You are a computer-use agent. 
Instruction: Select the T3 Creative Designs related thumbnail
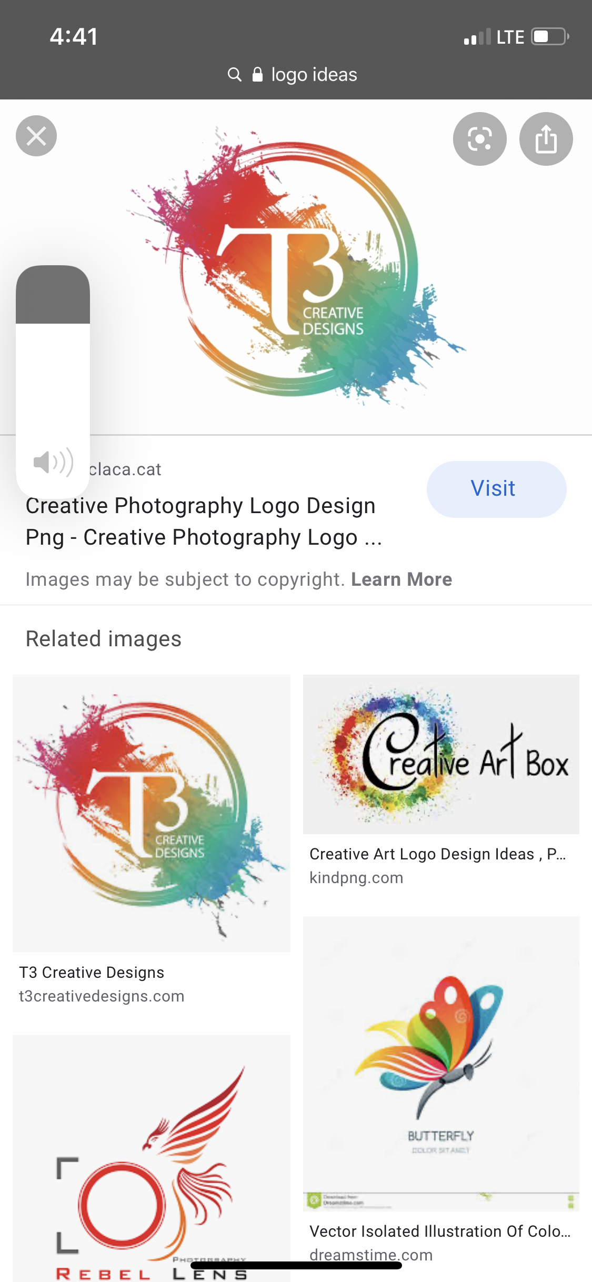pos(152,814)
